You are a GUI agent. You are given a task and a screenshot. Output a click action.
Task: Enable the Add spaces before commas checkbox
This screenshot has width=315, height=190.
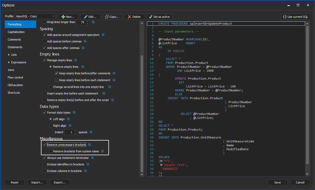click(x=44, y=41)
